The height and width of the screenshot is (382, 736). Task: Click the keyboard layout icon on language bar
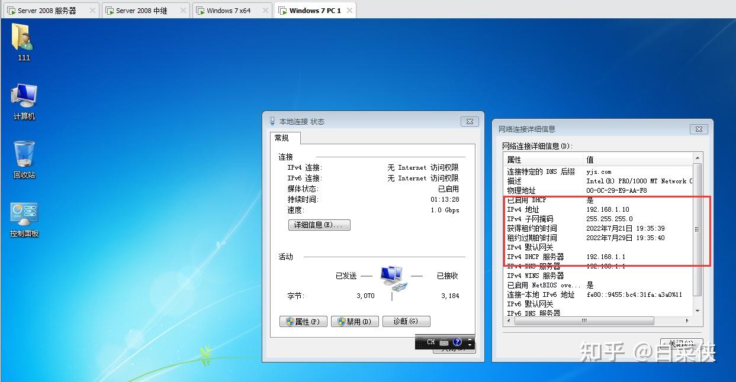tap(444, 342)
